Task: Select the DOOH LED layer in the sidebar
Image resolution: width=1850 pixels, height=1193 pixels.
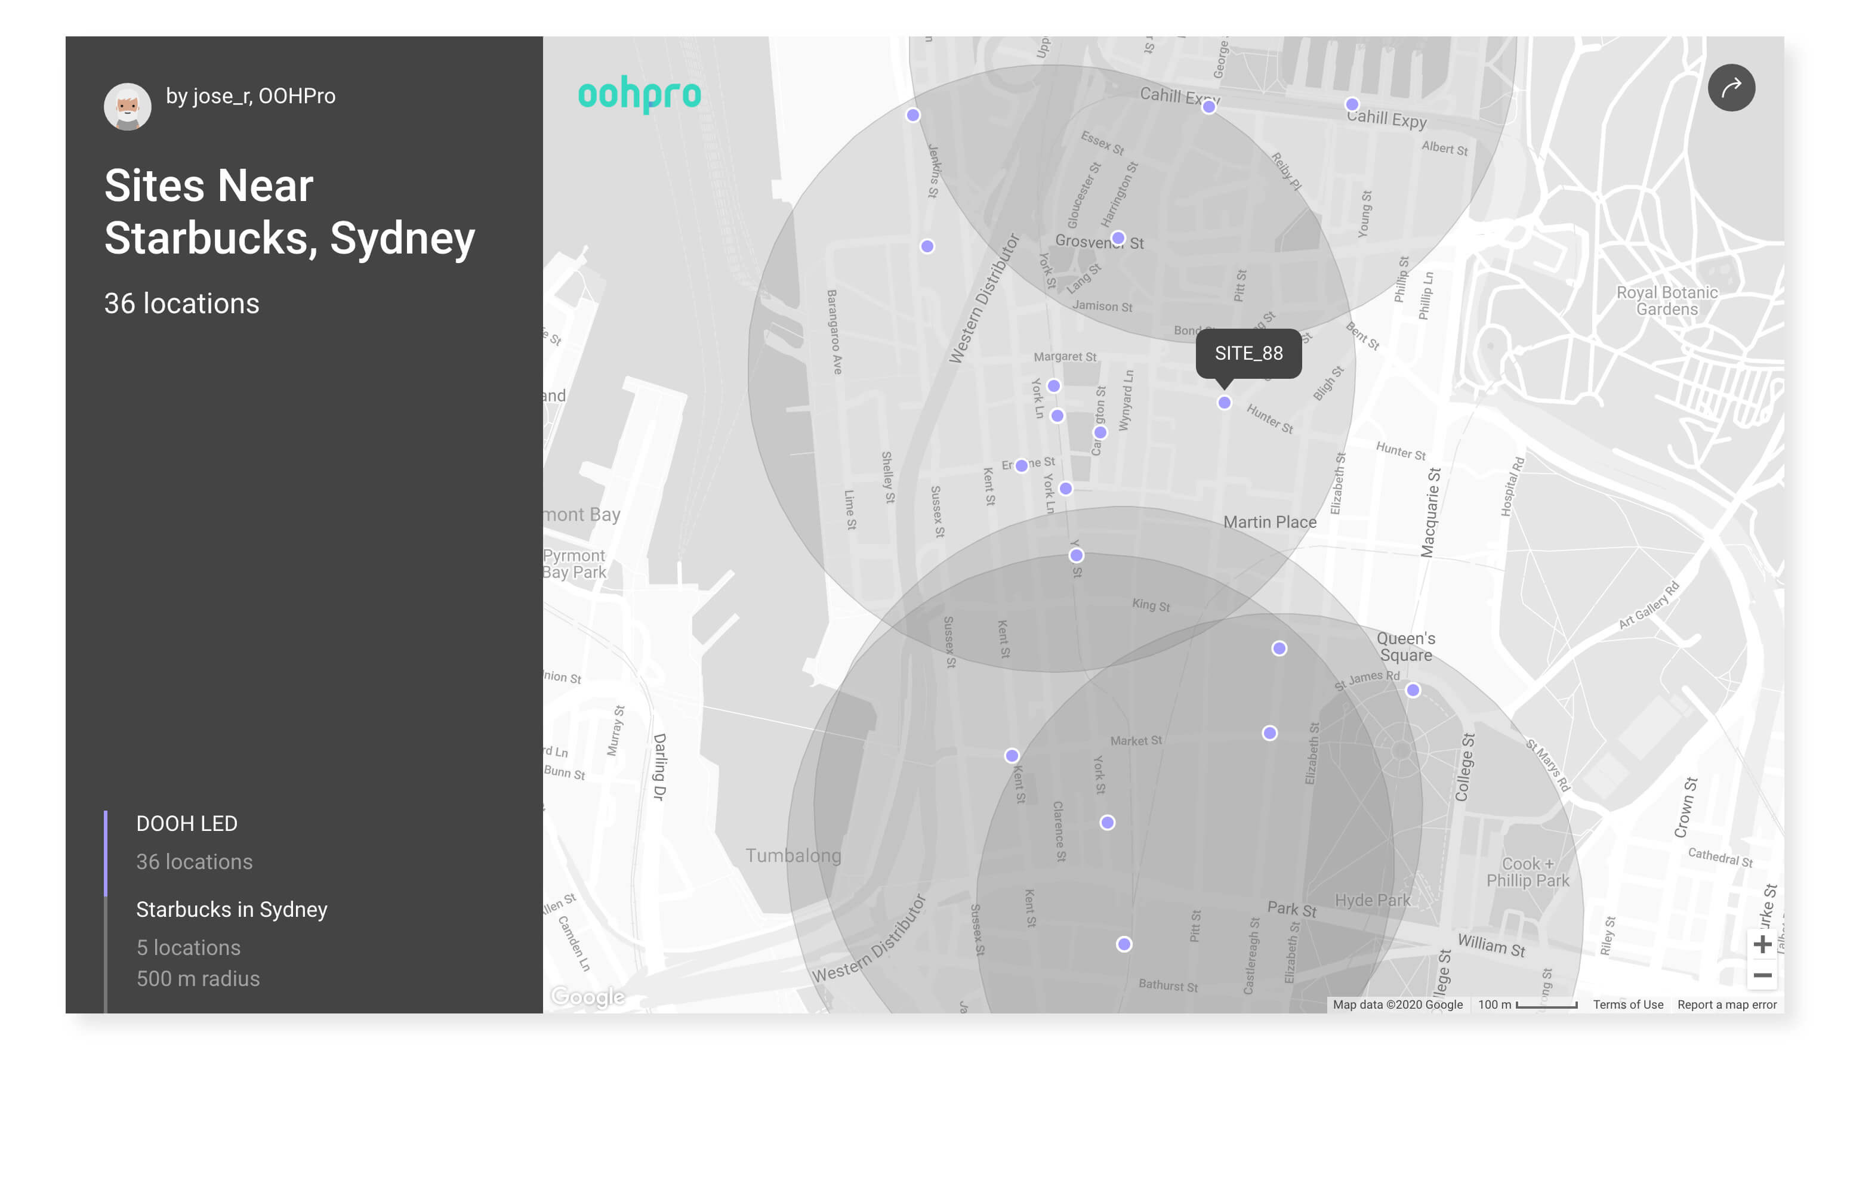Action: (187, 824)
